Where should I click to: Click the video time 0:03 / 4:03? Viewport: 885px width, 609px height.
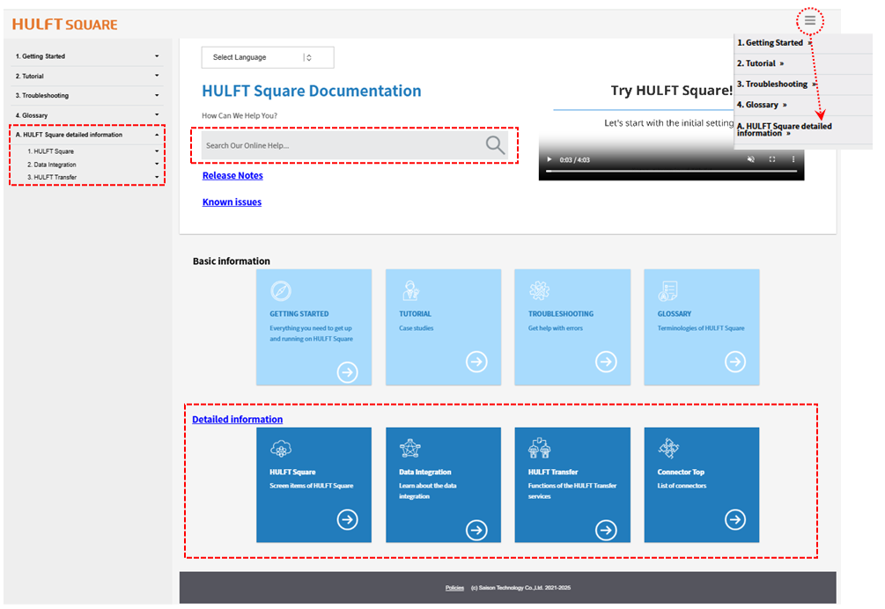(574, 160)
